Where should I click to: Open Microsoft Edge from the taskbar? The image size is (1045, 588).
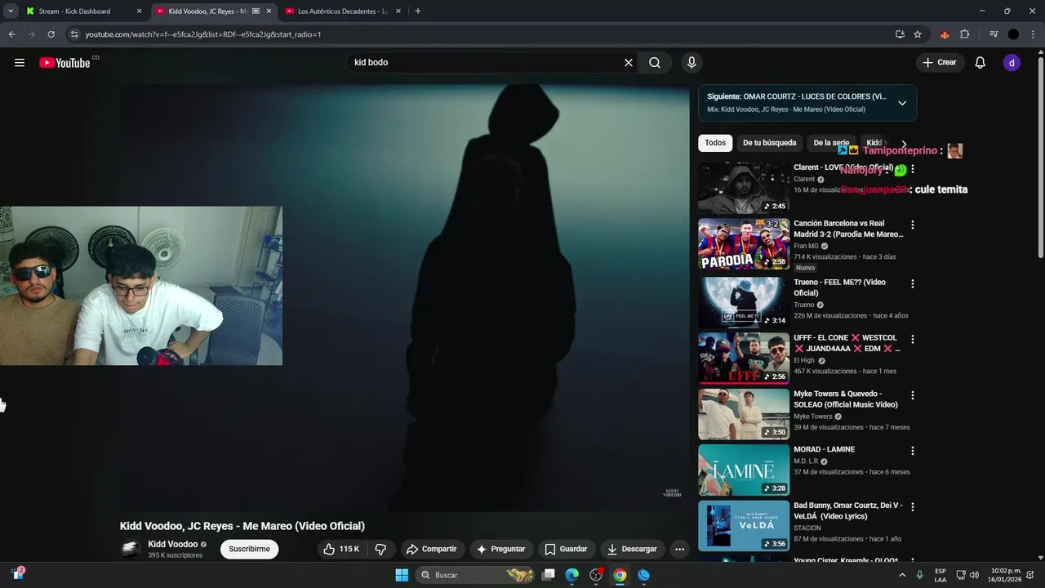[x=572, y=575]
